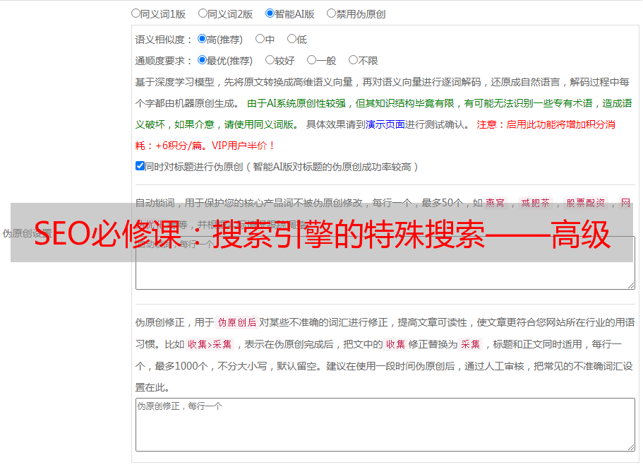
Task: Click the red VIP用户半价 notice text
Action: 243,146
